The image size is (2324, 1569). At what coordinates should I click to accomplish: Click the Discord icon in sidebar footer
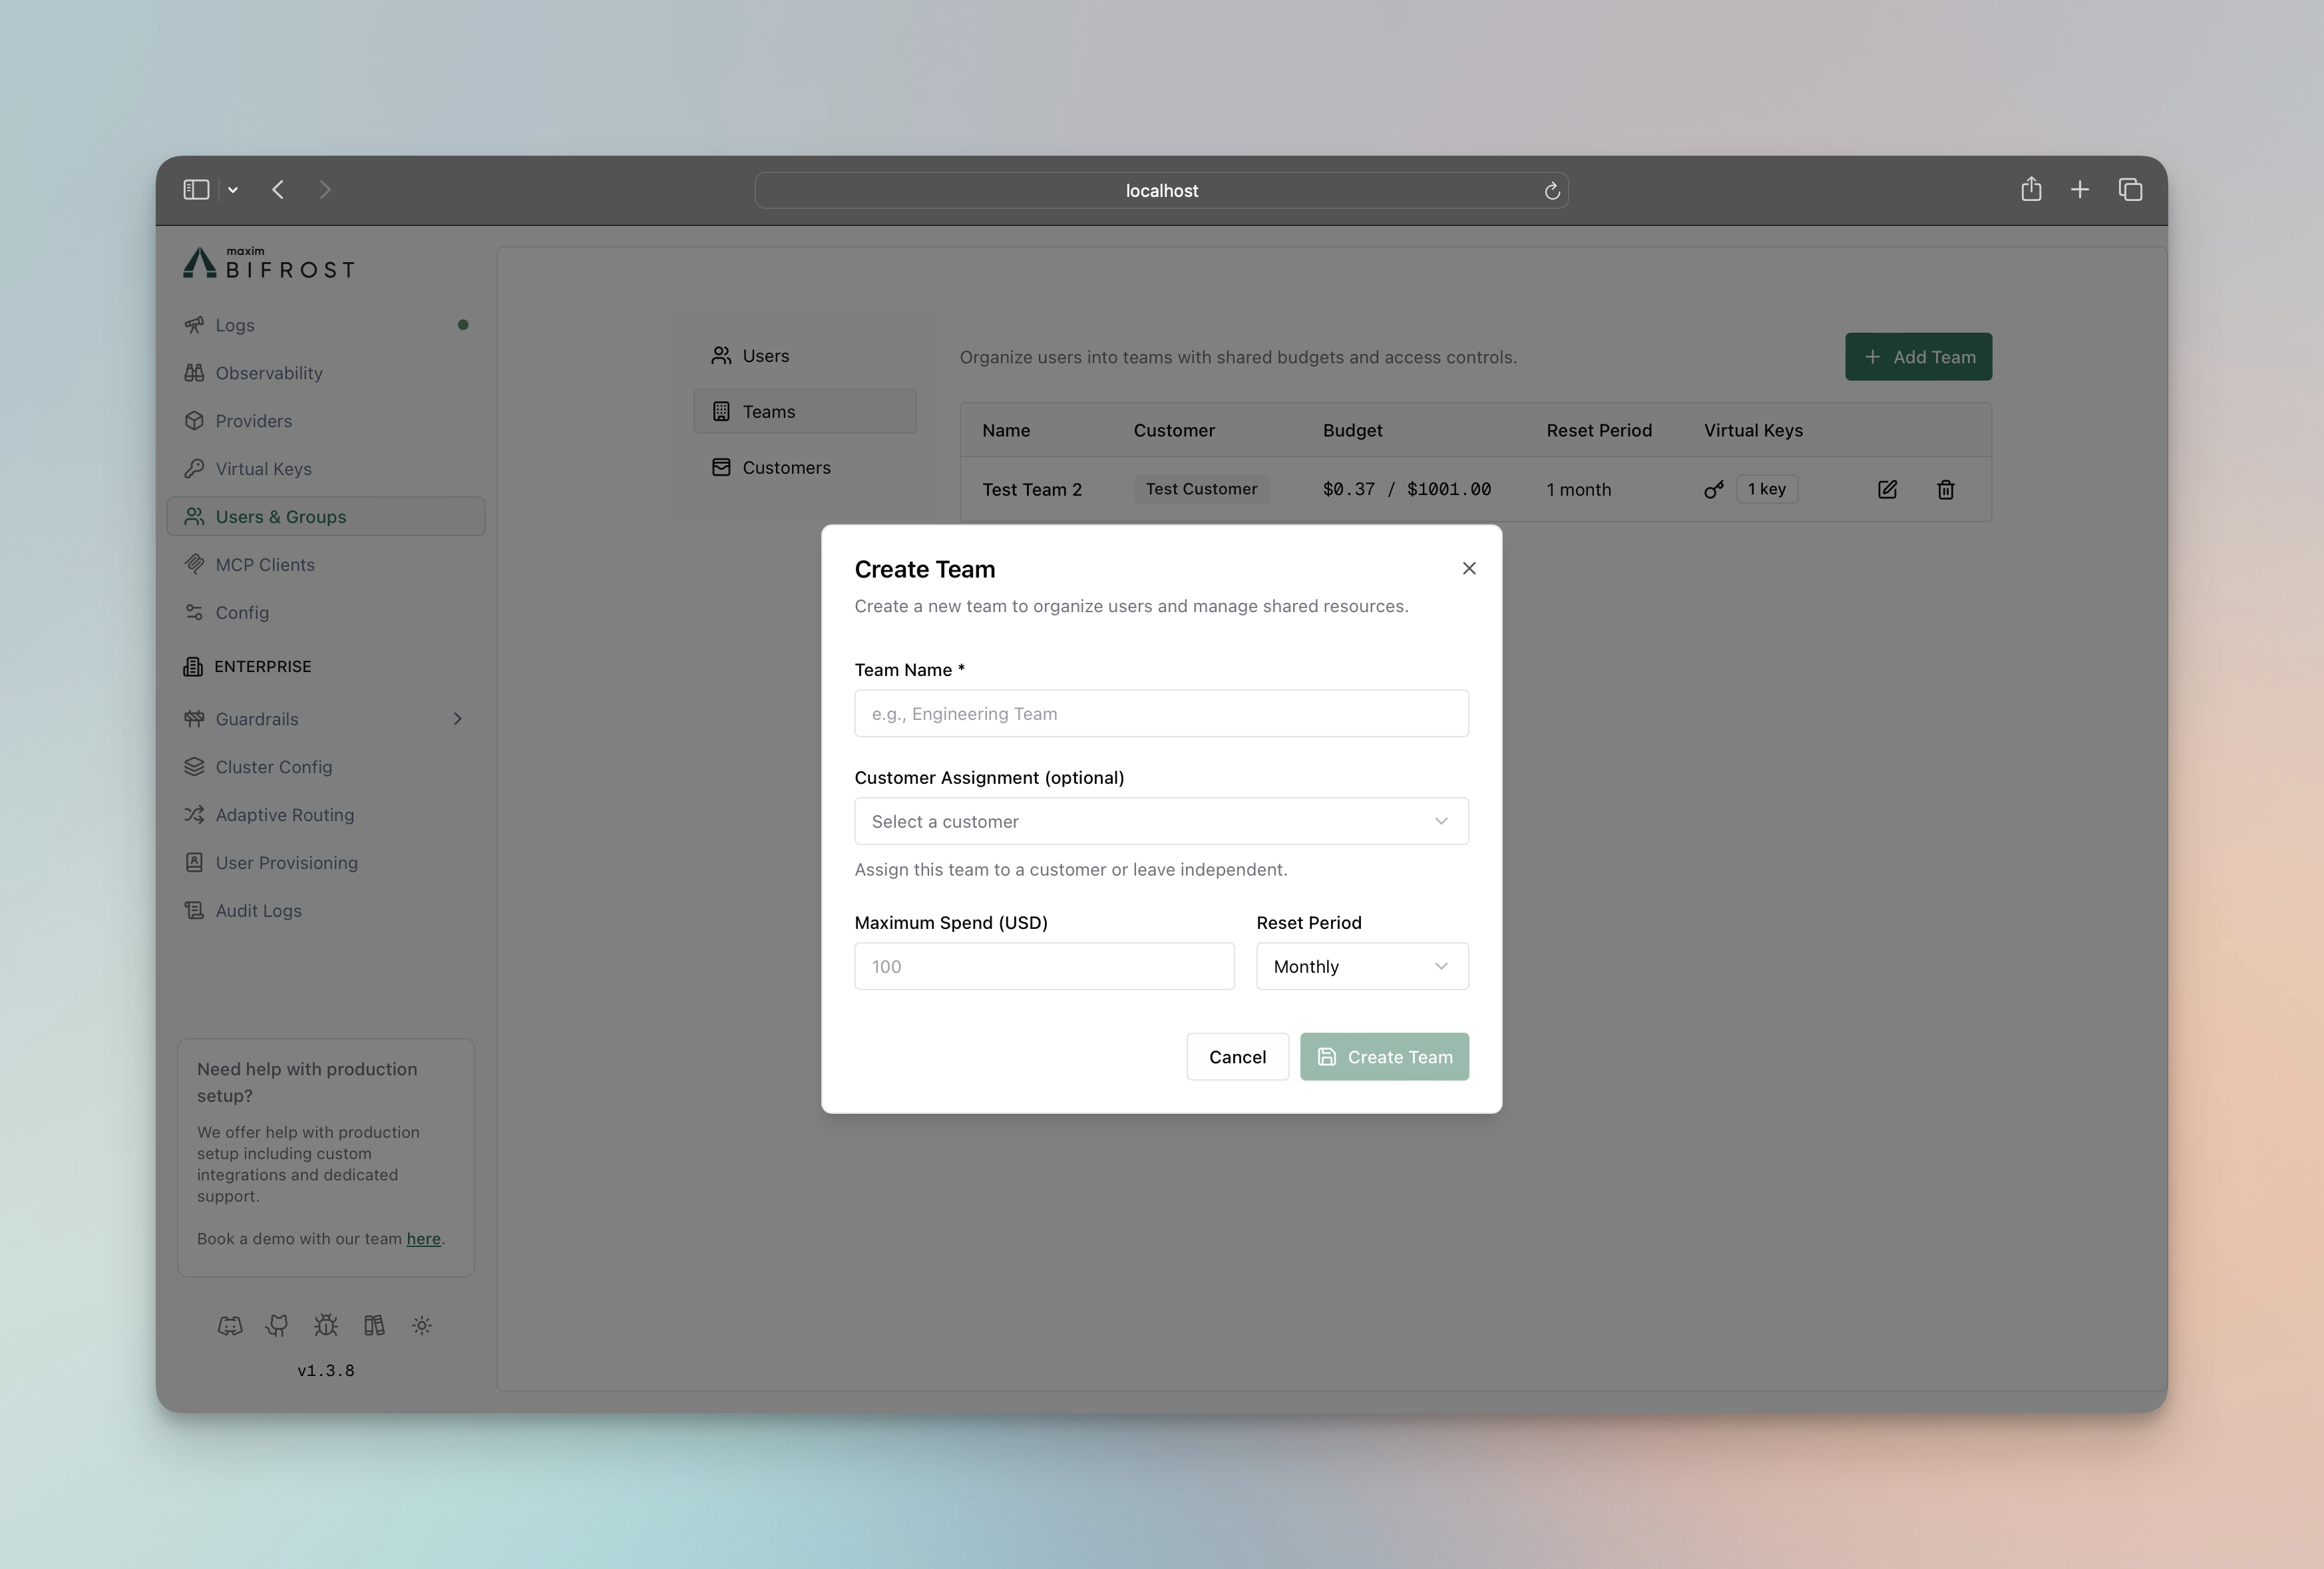[230, 1325]
